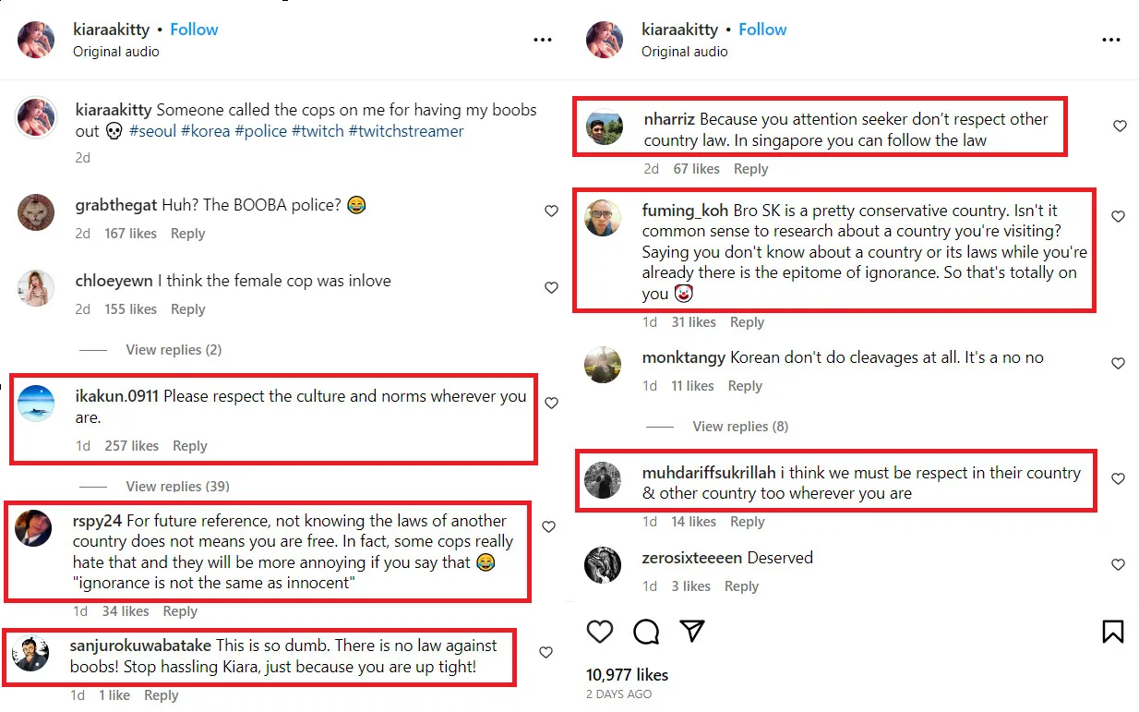Like grabthegat's BOOBA police comment
The image size is (1139, 712).
(x=551, y=211)
